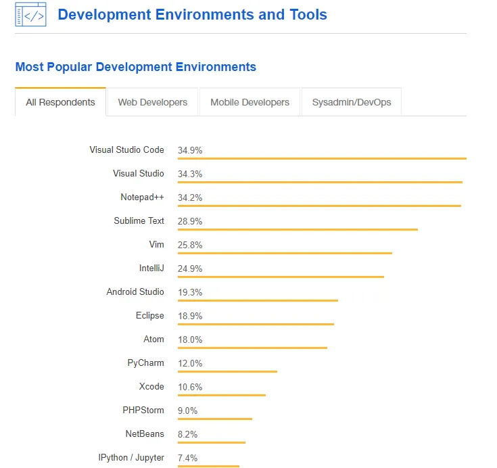Click the Android Studio label
The width and height of the screenshot is (497, 468).
point(135,291)
